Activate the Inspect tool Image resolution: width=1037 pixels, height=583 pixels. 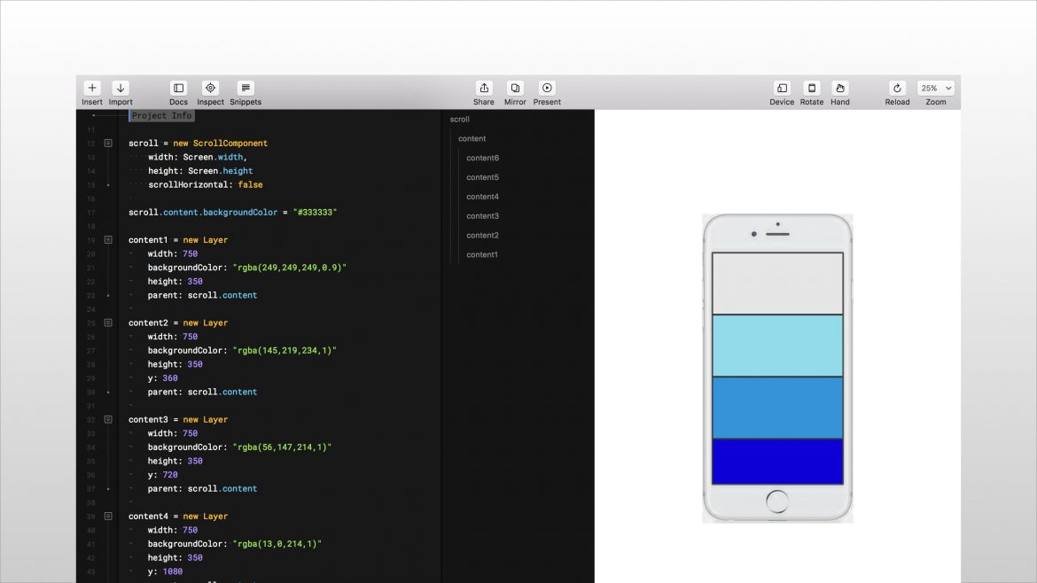210,88
